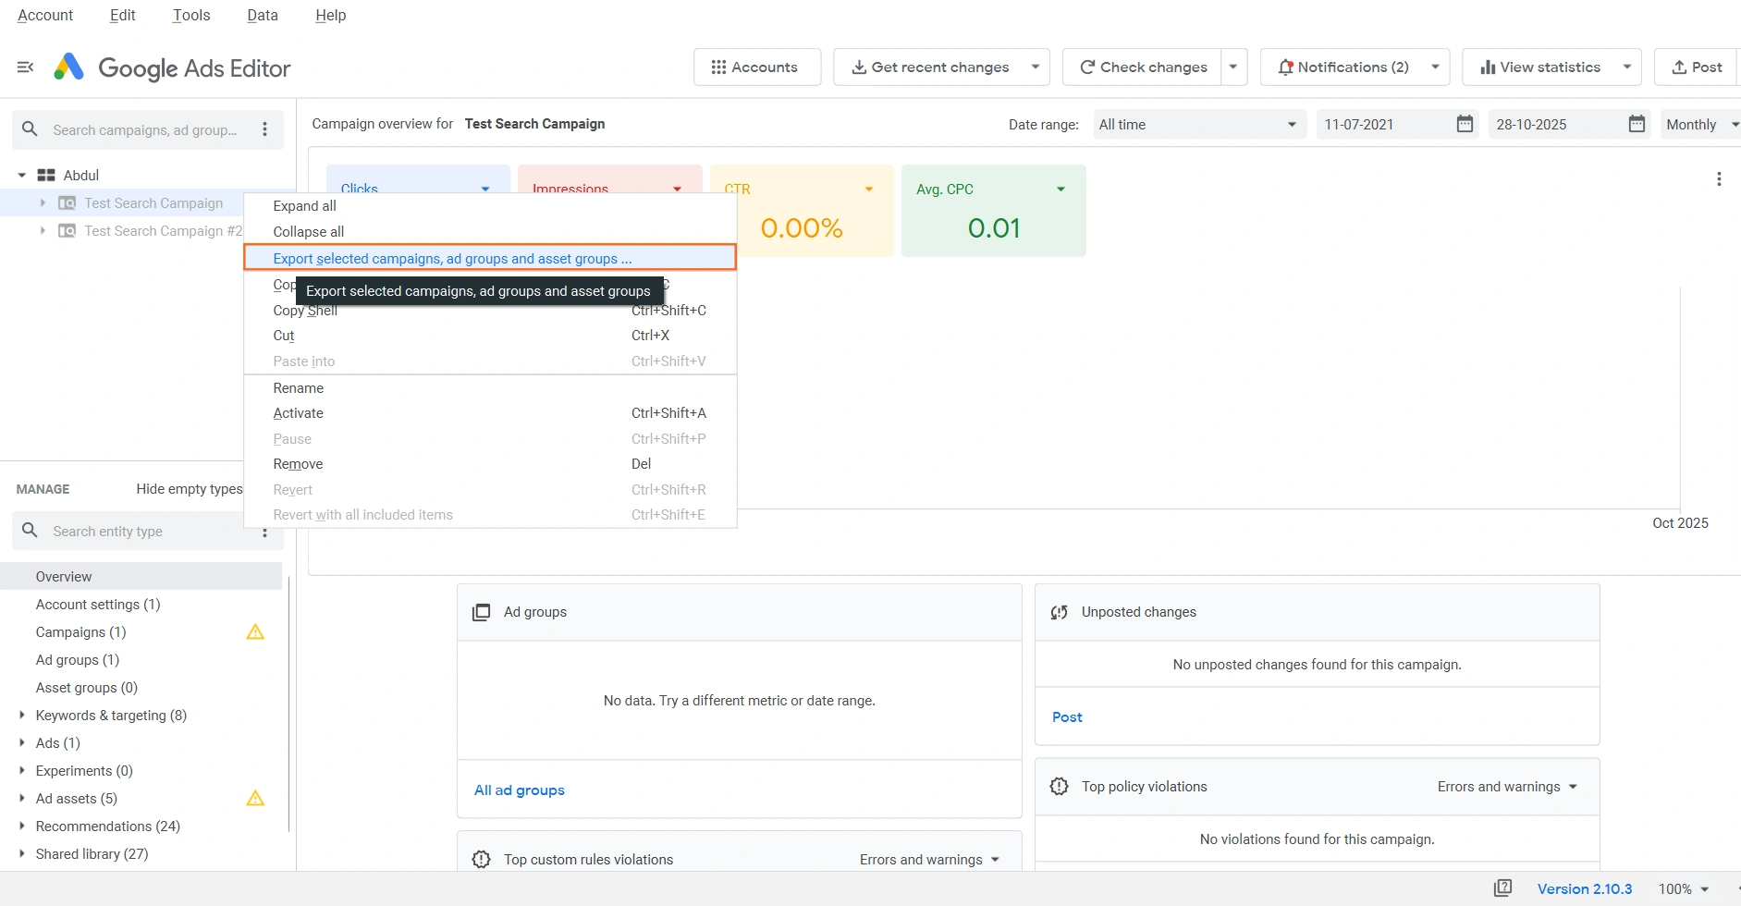The width and height of the screenshot is (1741, 906).
Task: Click the Top policy violations icon
Action: (1060, 787)
